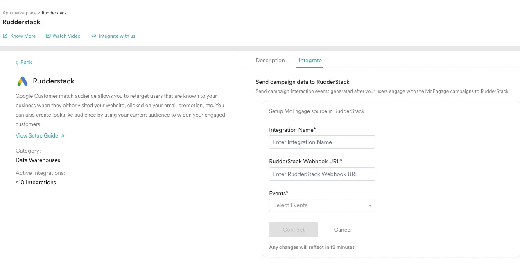The height and width of the screenshot is (264, 520).
Task: Click the Integrate with us chain icon
Action: click(94, 36)
